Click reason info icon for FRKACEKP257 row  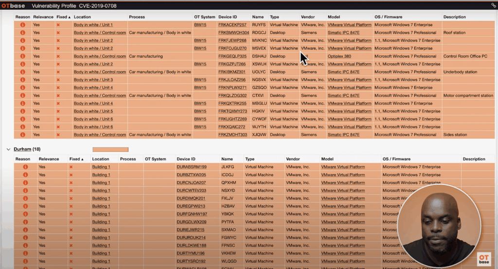pyautogui.click(x=22, y=25)
